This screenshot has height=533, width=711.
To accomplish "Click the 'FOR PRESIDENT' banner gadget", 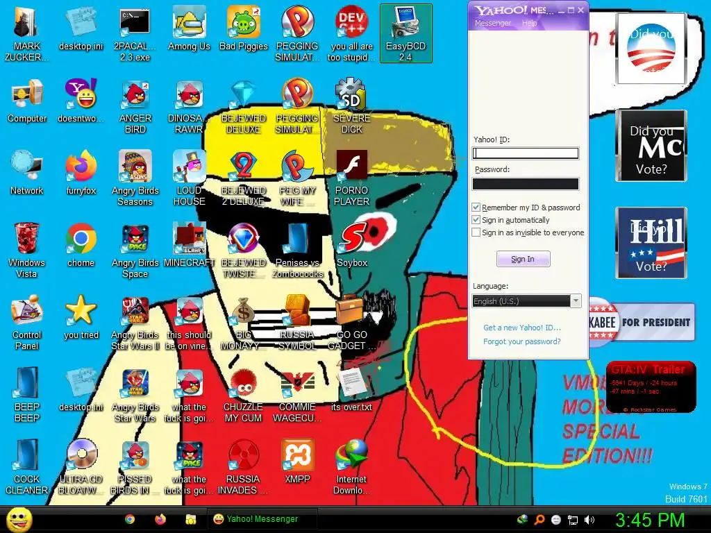I will pos(642,322).
